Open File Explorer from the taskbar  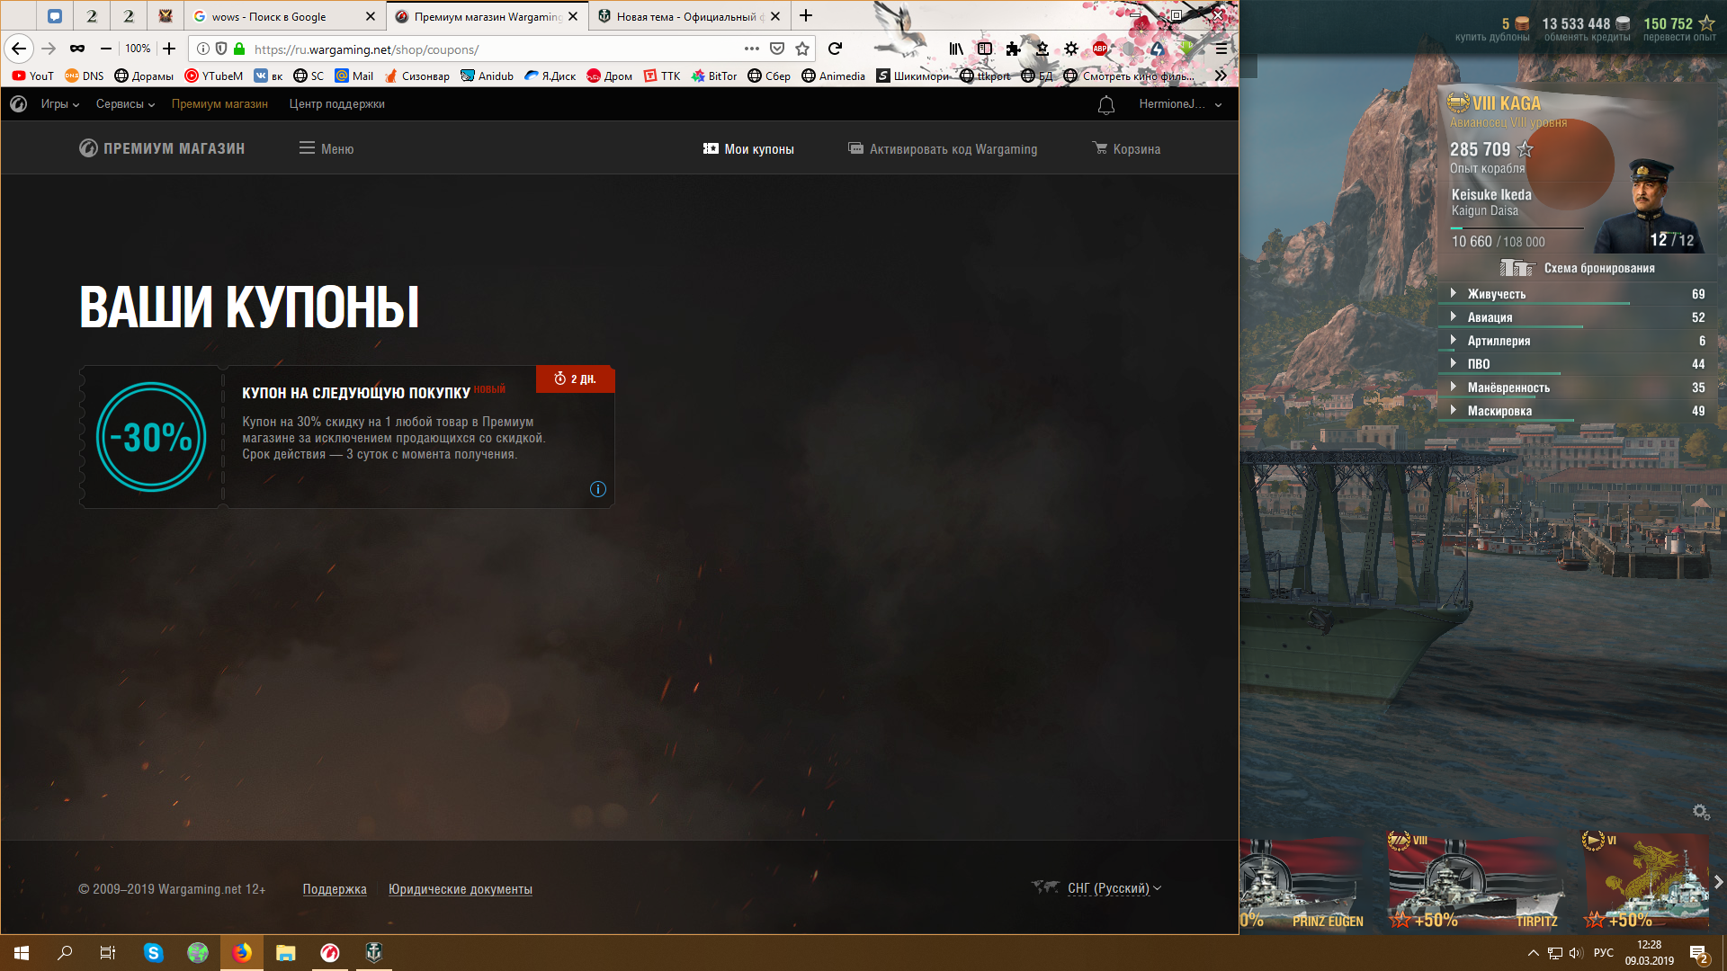286,953
